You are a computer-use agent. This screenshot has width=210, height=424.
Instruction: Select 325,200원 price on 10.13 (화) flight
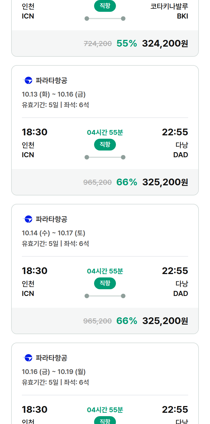click(x=165, y=182)
